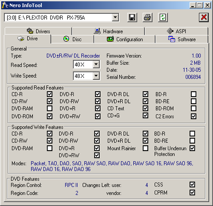This screenshot has width=213, height=206.
Task: Expand the Read Speed 40X dropdown
Action: point(96,64)
